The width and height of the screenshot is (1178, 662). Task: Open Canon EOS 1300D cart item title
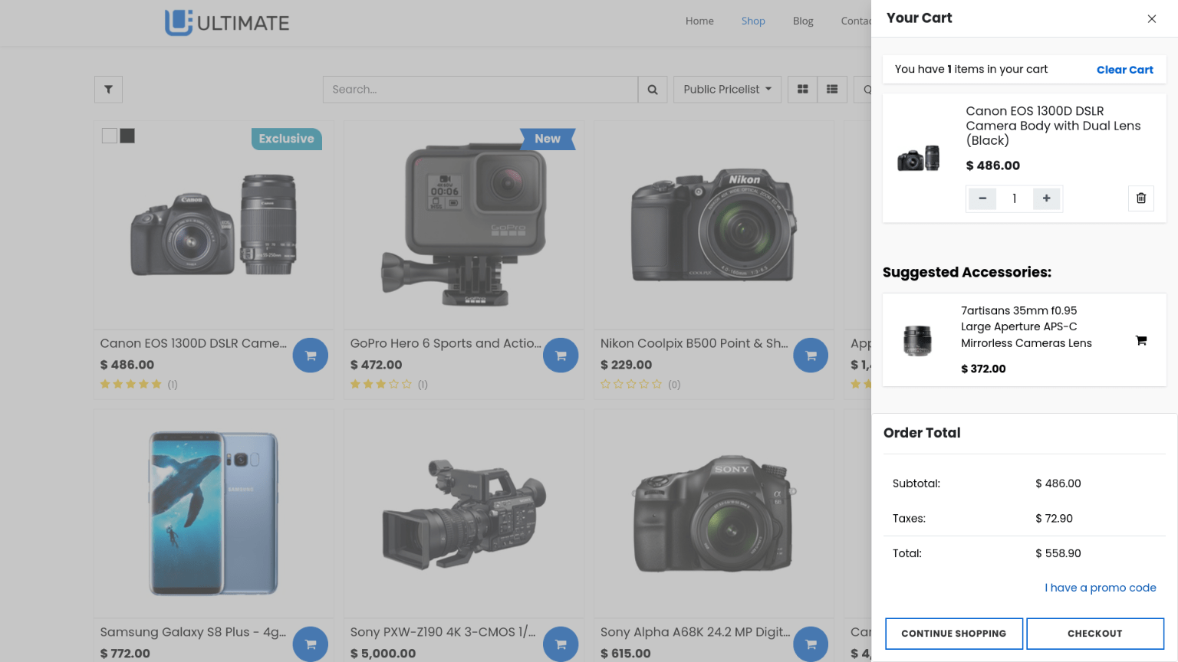coord(1053,126)
